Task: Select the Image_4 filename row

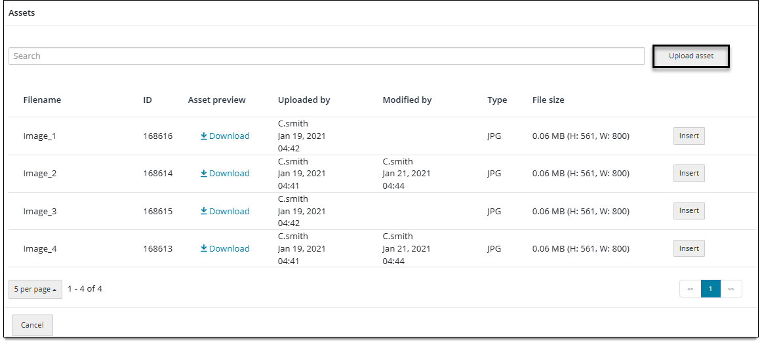Action: point(380,249)
